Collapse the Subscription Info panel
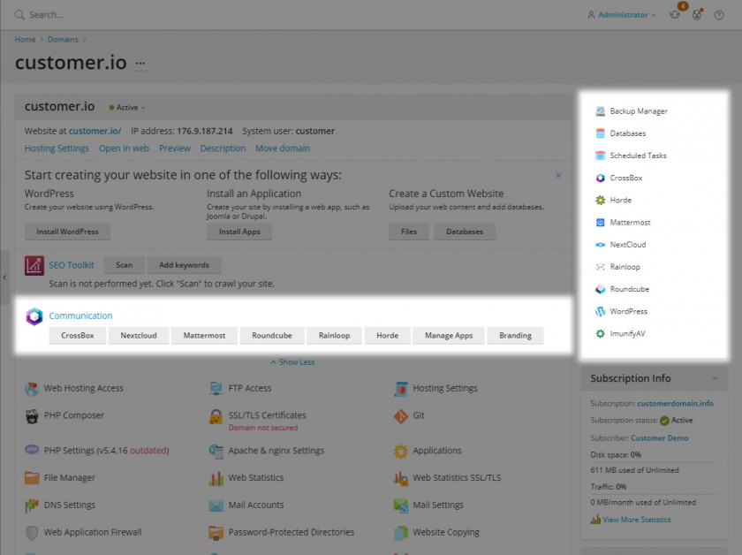The height and width of the screenshot is (555, 742). coord(715,378)
